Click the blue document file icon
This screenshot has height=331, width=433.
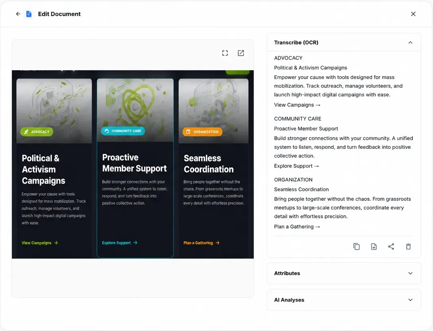point(29,14)
